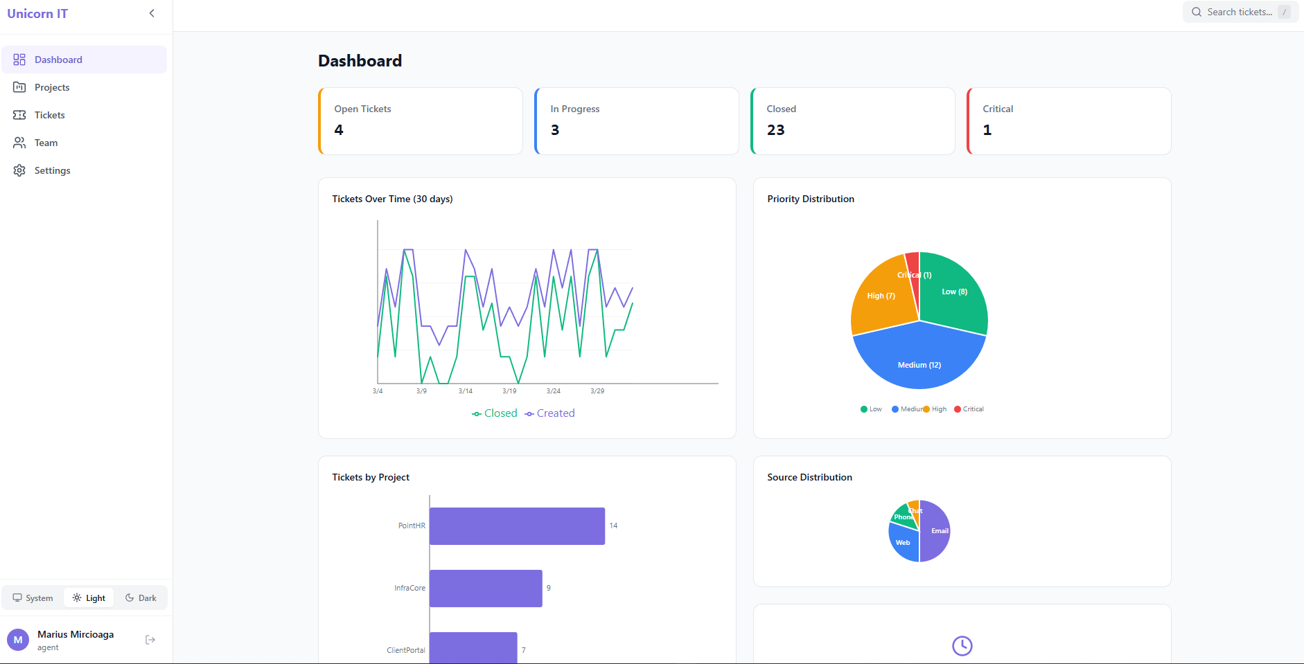The height and width of the screenshot is (664, 1304).
Task: Click the clock icon in the bottom panel
Action: tap(962, 645)
